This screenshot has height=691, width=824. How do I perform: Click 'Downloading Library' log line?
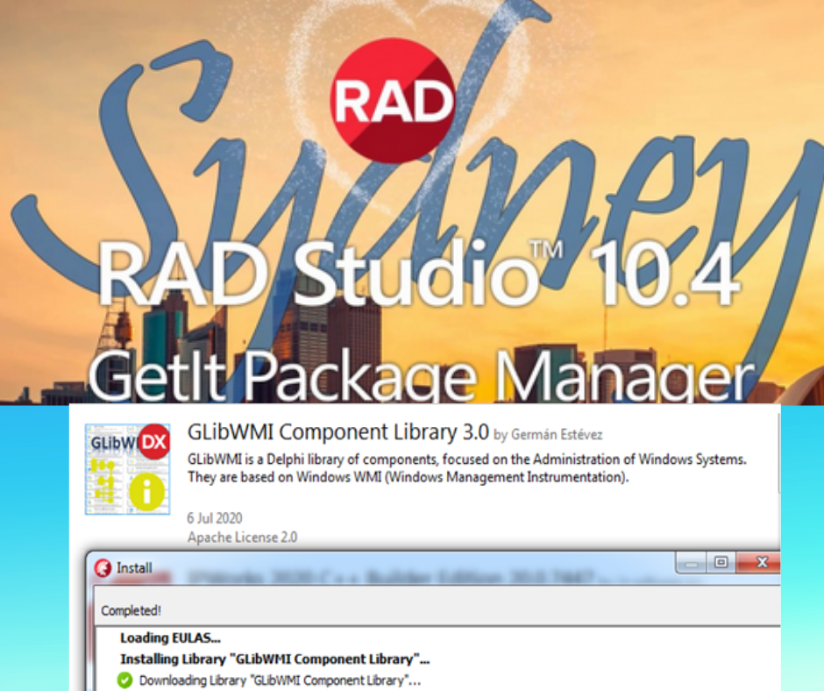(280, 680)
